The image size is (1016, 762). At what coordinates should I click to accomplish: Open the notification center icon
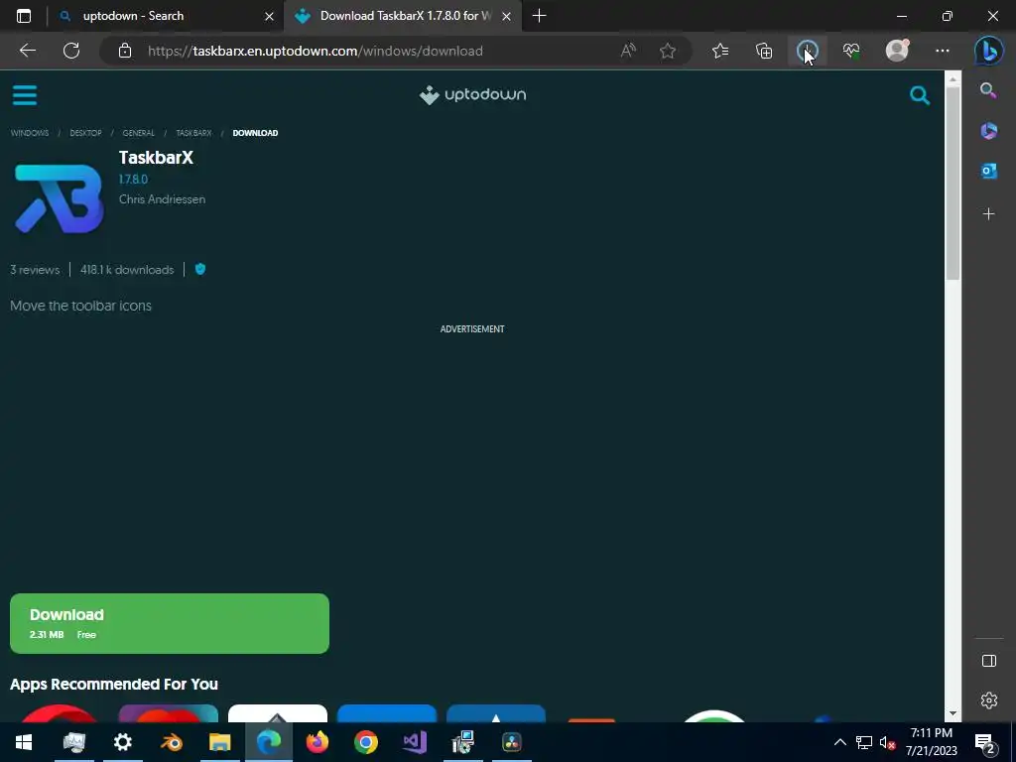pos(984,742)
